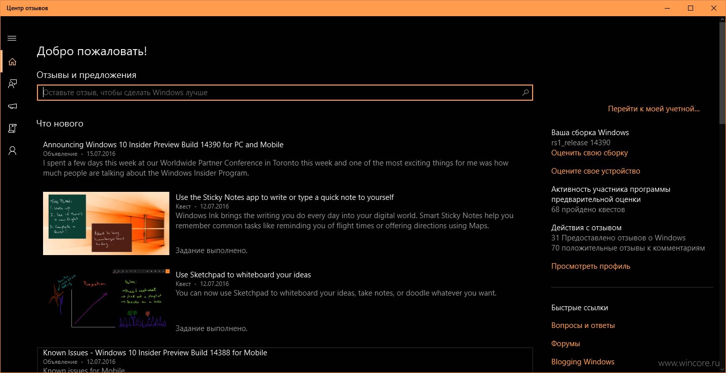Click 'rs1_release 14390' build text
The width and height of the screenshot is (726, 373).
[581, 143]
